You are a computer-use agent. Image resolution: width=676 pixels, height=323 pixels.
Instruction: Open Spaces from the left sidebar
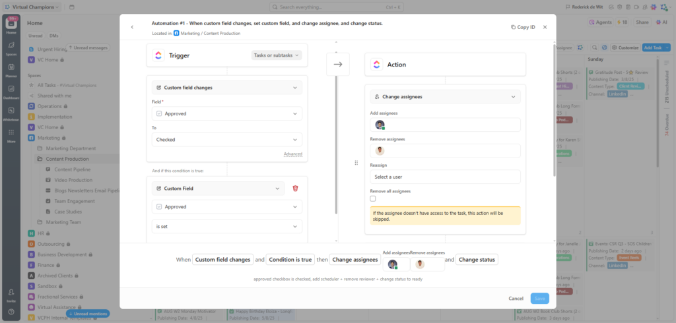pos(11,48)
